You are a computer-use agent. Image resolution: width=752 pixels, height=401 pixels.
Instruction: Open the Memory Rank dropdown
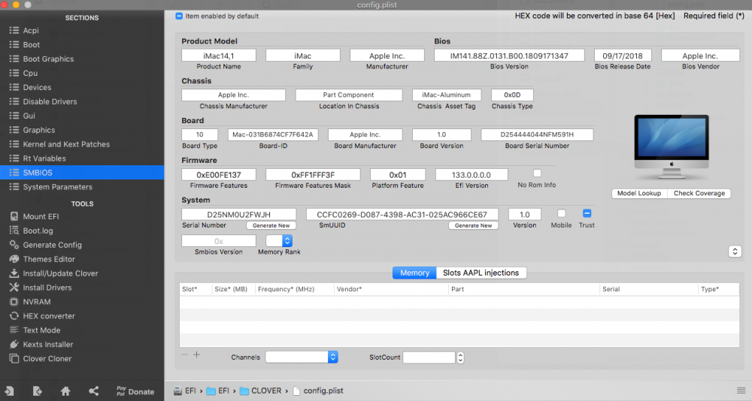pyautogui.click(x=279, y=240)
